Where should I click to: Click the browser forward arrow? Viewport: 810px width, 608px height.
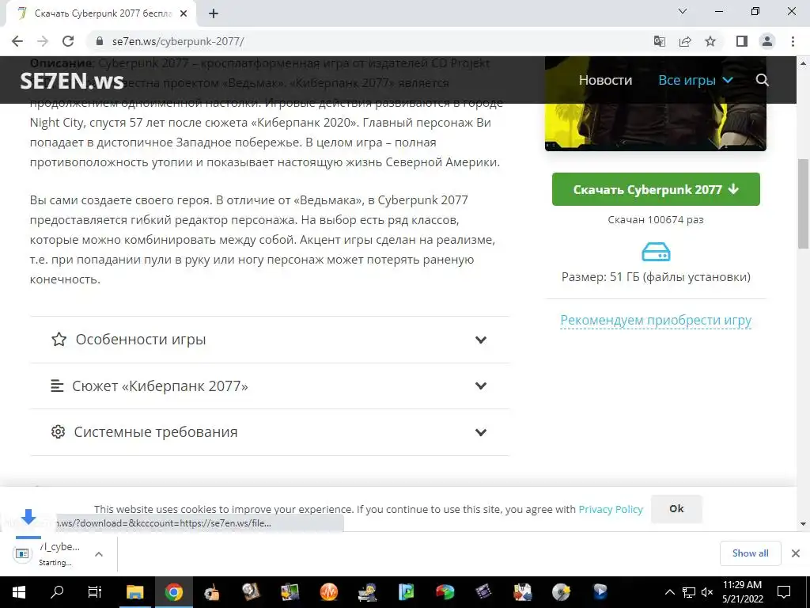(43, 41)
